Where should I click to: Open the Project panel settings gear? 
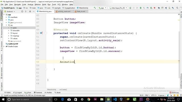[30, 11]
